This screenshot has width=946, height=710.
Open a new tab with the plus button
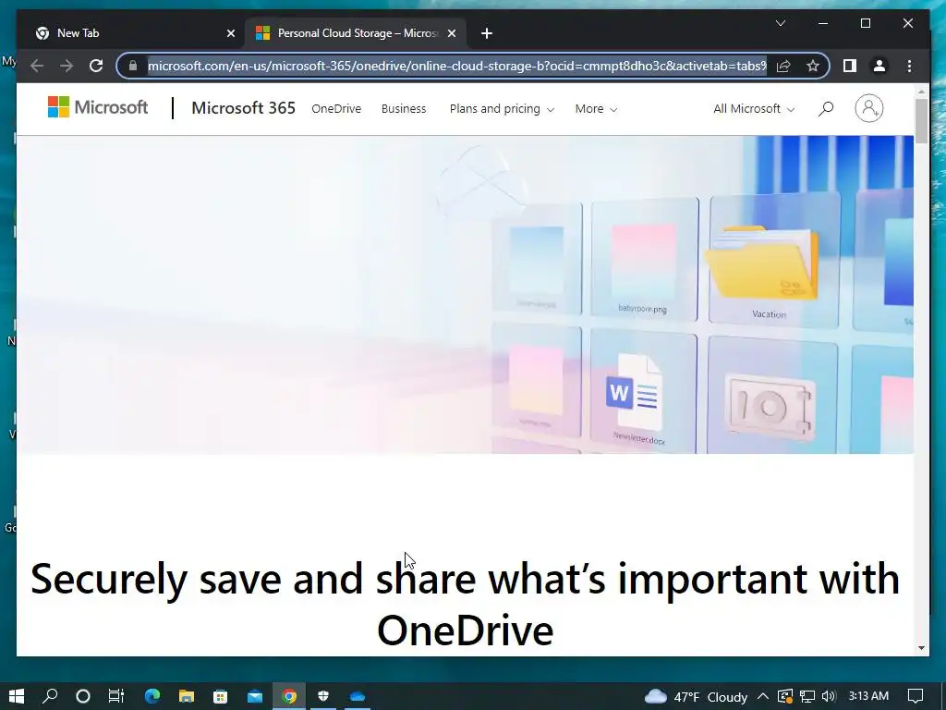point(487,33)
